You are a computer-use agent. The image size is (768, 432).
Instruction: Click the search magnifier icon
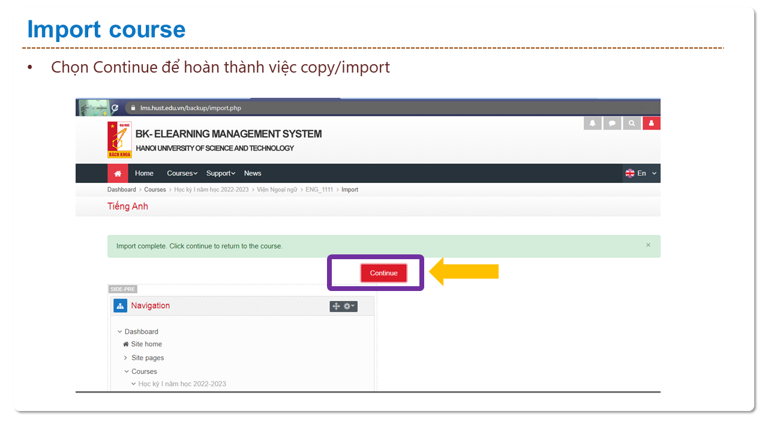point(631,123)
